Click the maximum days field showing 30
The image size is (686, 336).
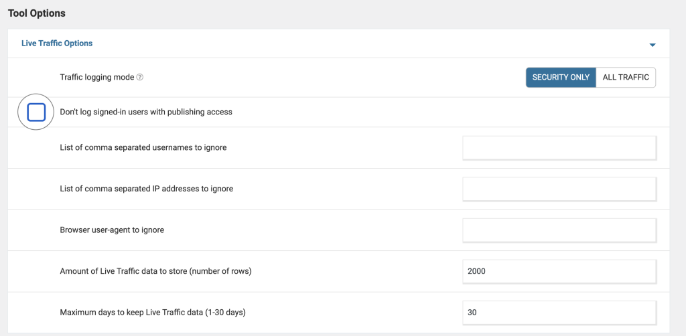pyautogui.click(x=559, y=313)
